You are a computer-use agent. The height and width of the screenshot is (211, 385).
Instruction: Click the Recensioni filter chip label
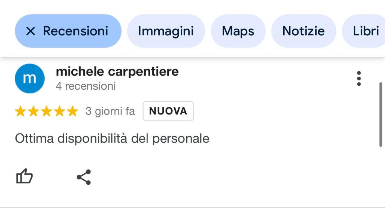point(75,31)
